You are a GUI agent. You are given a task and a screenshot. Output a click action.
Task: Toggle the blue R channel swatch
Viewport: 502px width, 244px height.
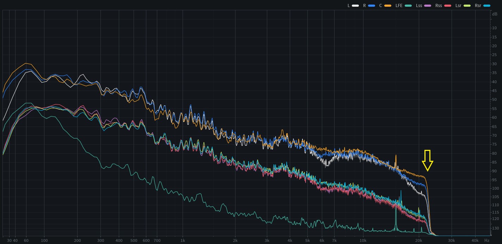[x=371, y=6]
